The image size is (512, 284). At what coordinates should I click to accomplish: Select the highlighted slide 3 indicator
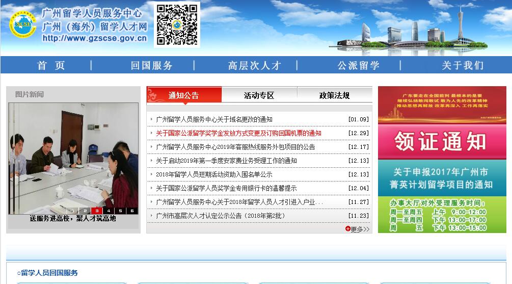point(97,211)
